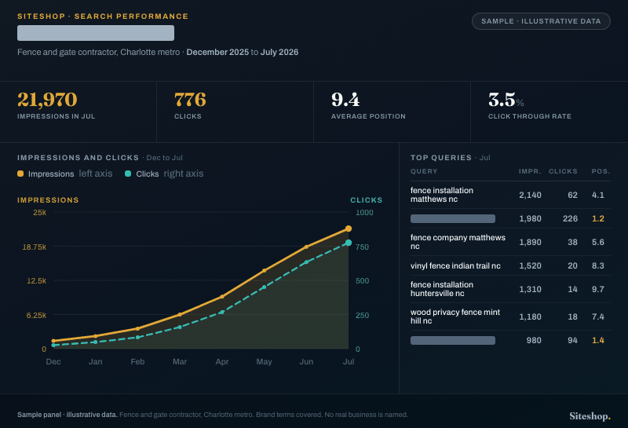Click the 226 clicks cell
The image size is (628, 428).
pos(570,218)
